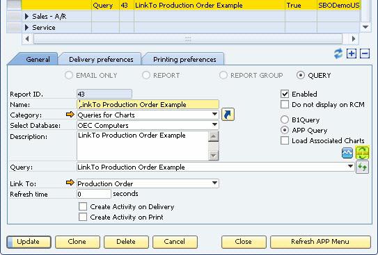Open the Query dropdown
Screen dimensions: 378x255
pos(350,167)
